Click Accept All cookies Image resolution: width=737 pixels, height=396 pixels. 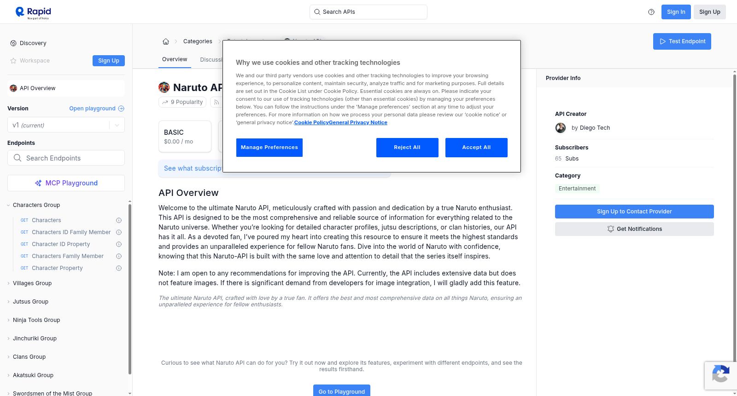[476, 148]
